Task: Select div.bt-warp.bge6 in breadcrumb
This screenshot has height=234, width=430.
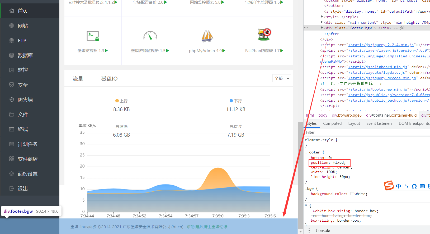Action: pyautogui.click(x=347, y=115)
